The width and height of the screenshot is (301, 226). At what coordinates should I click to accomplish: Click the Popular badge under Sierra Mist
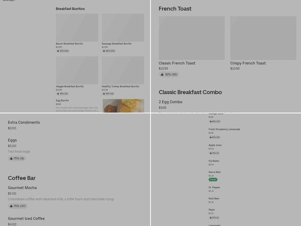213,180
